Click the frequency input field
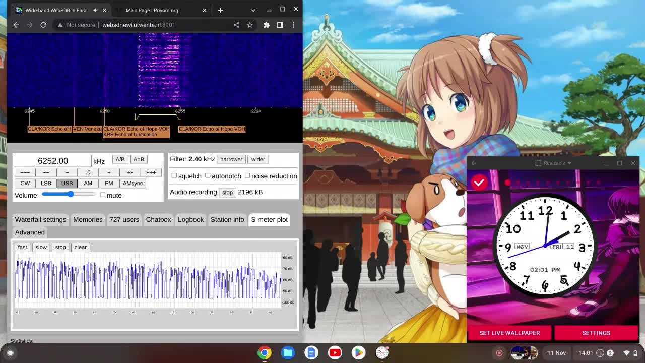This screenshot has width=645, height=363. click(x=53, y=161)
